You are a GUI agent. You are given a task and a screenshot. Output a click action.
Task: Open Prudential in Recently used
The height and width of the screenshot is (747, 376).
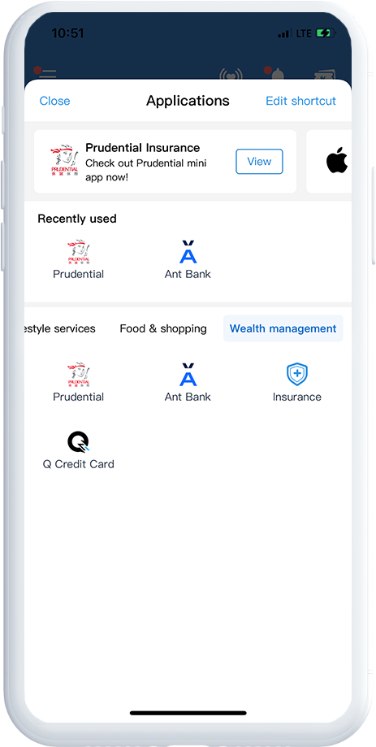coord(79,259)
